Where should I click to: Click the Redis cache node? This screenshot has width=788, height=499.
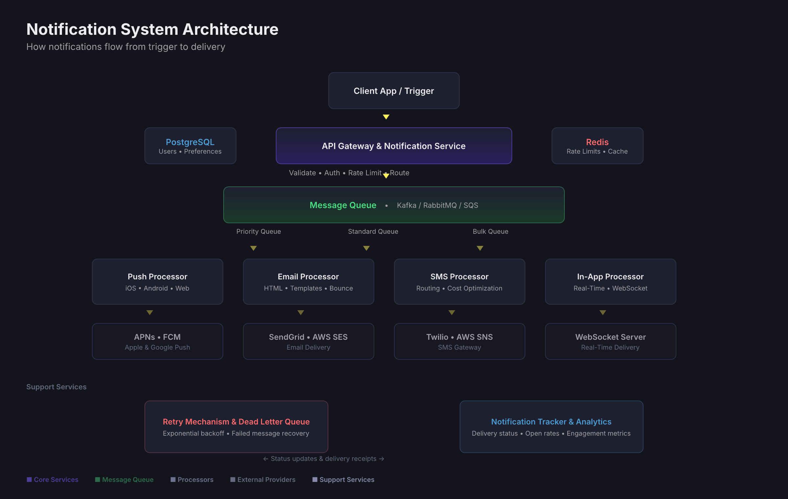[597, 146]
